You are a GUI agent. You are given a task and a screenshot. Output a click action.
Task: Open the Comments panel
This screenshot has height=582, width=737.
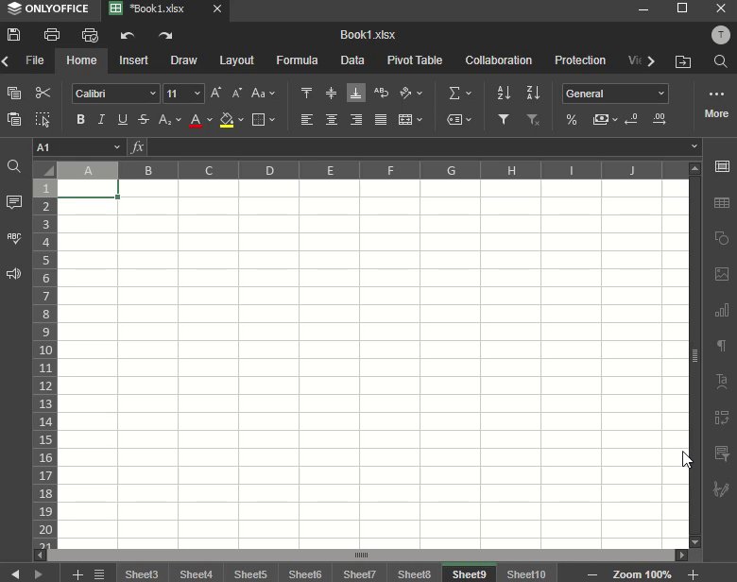[x=14, y=202]
